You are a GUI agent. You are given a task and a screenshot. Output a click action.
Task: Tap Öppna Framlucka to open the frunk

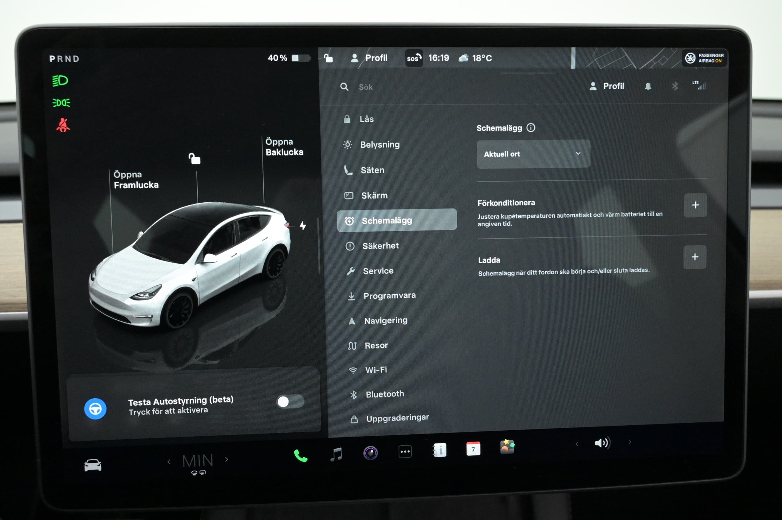tap(136, 179)
